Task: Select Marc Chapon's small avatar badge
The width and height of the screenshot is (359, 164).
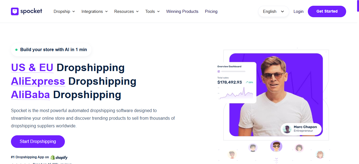Action: (x=287, y=129)
